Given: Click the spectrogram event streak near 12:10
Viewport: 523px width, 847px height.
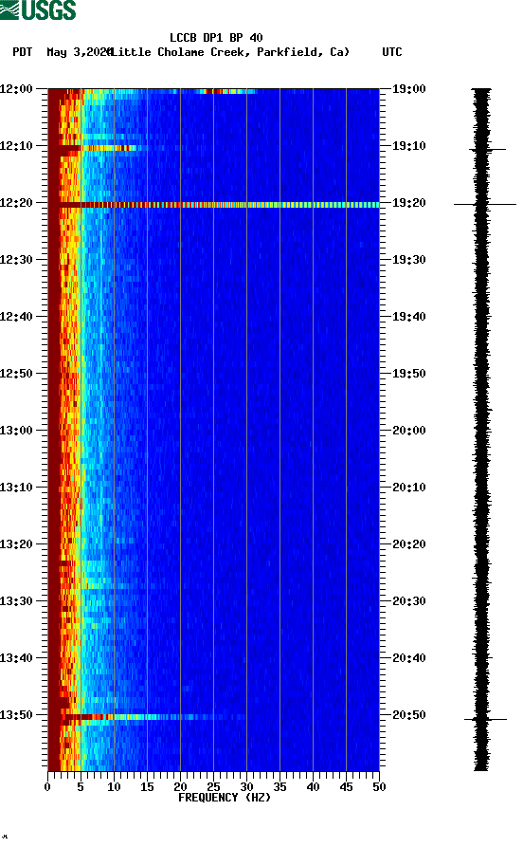Looking at the screenshot, I should (99, 147).
